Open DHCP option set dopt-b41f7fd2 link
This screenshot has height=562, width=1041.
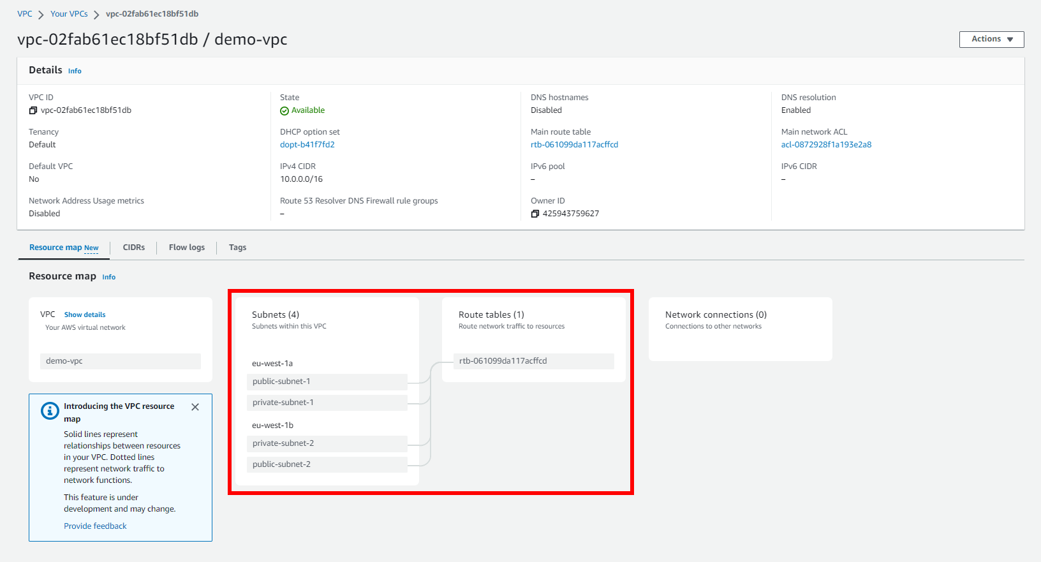click(x=307, y=145)
